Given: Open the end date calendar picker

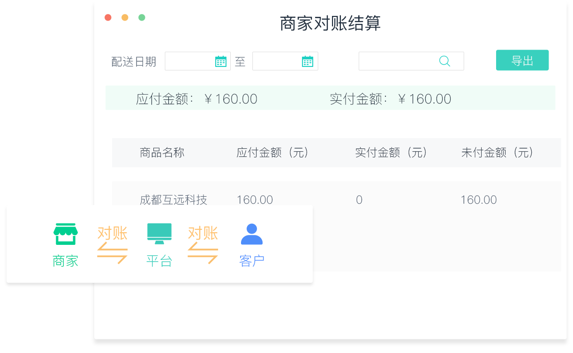Looking at the screenshot, I should tap(307, 61).
